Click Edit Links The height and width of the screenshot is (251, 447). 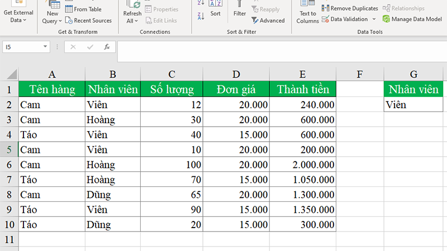pos(161,21)
